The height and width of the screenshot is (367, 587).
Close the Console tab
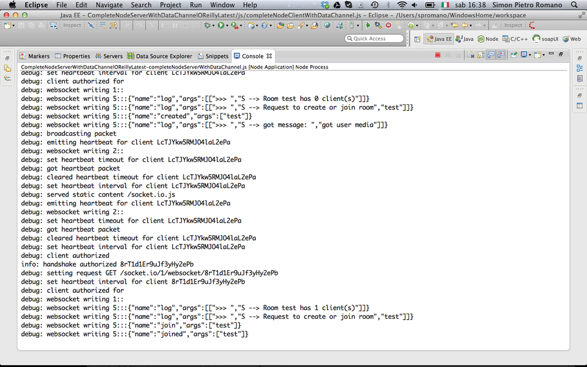coord(269,56)
